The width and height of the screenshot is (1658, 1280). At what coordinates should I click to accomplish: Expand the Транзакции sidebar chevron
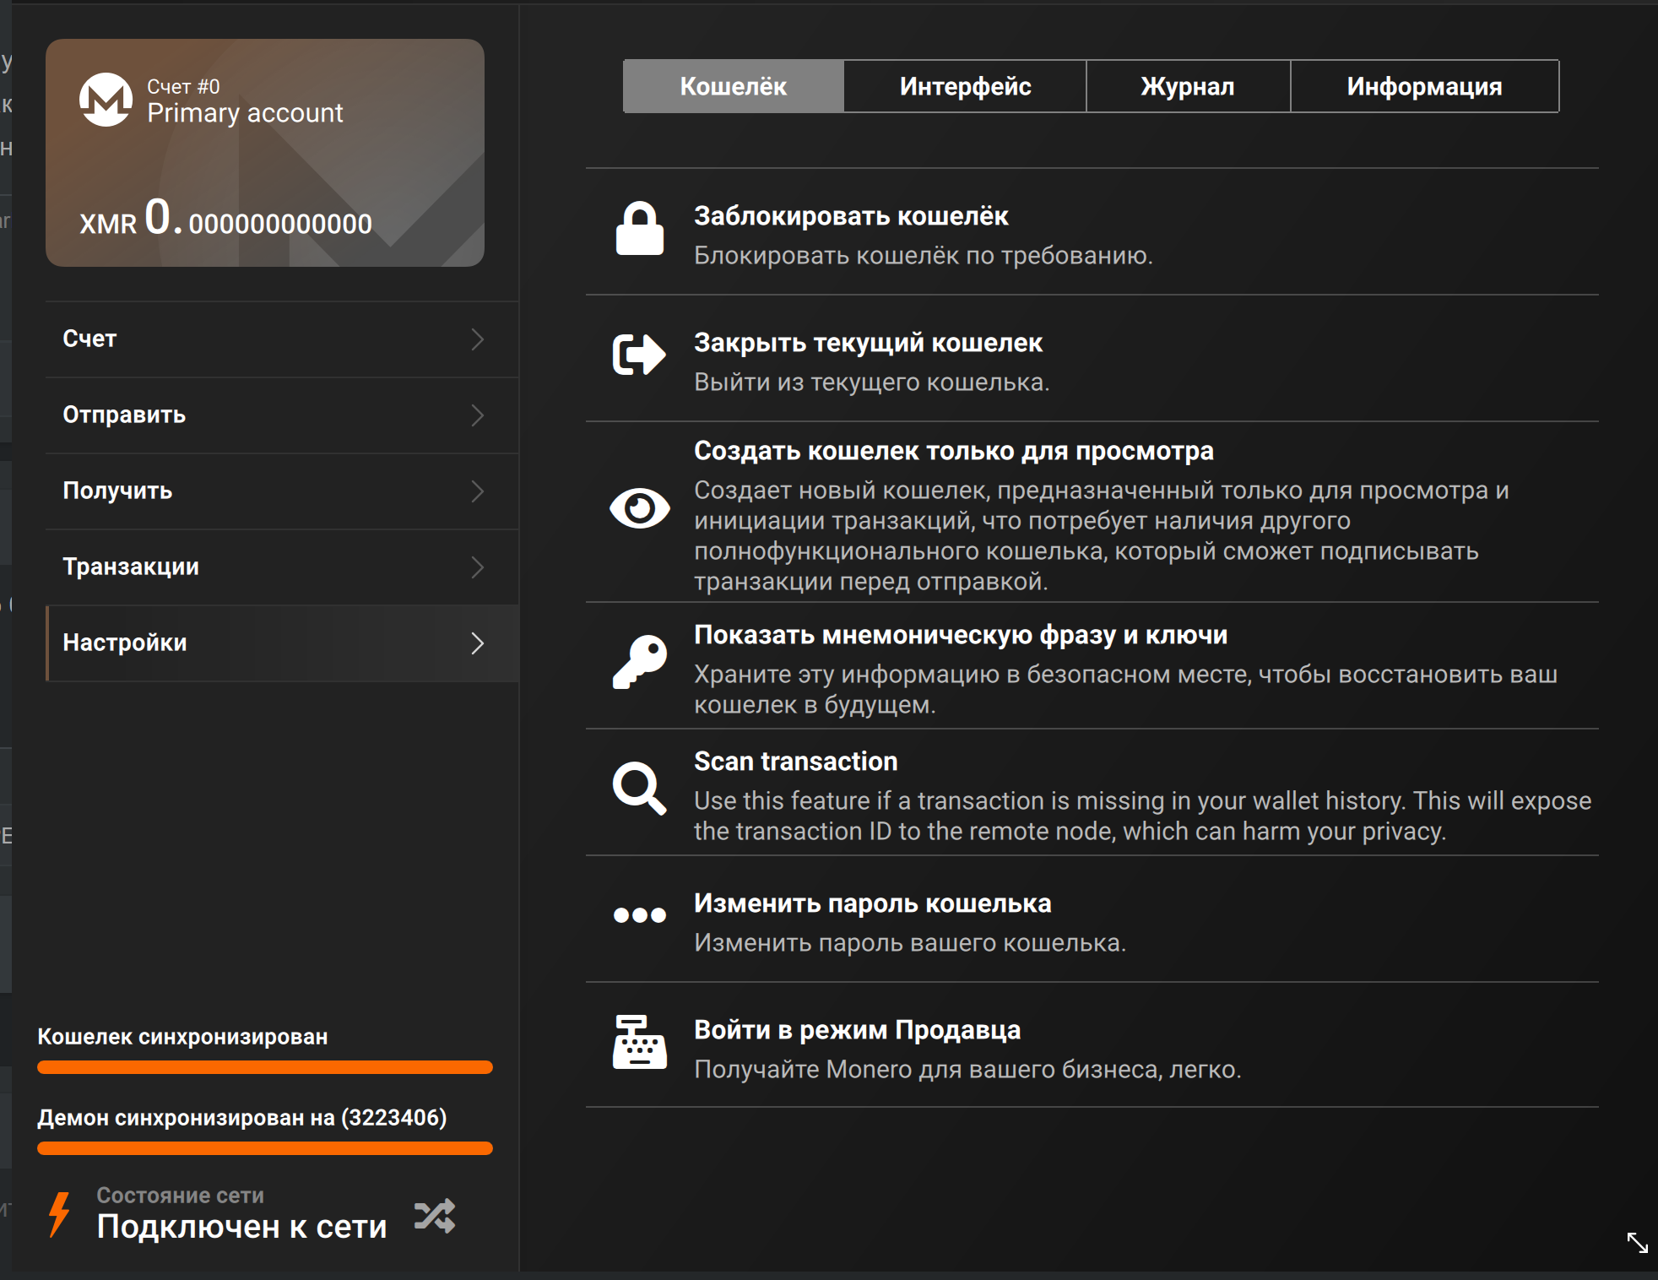click(477, 567)
